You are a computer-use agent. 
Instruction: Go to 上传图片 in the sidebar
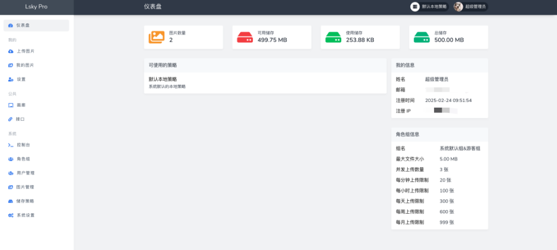click(x=36, y=52)
